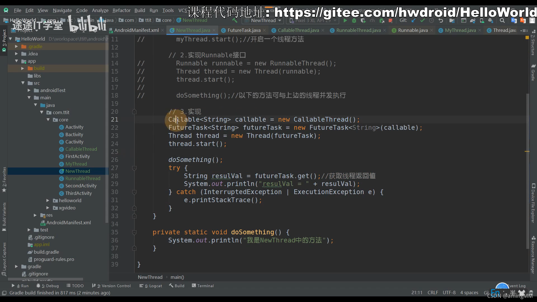
Task: Open the Pixel 3 XL API 29 device dropdown
Action: tap(313, 20)
